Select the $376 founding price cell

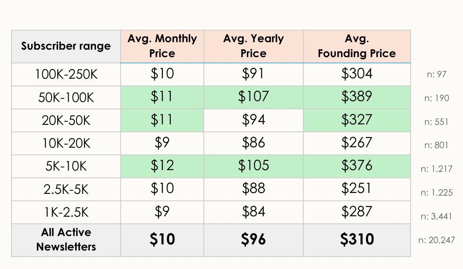[x=356, y=166]
